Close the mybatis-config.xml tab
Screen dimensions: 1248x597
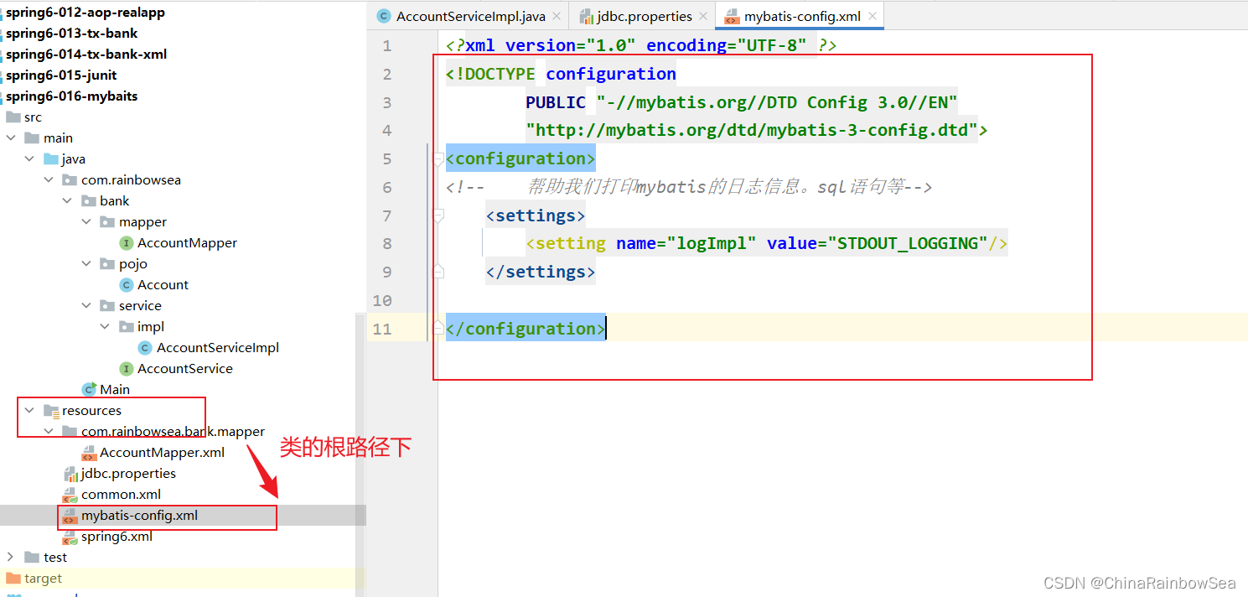pos(873,17)
